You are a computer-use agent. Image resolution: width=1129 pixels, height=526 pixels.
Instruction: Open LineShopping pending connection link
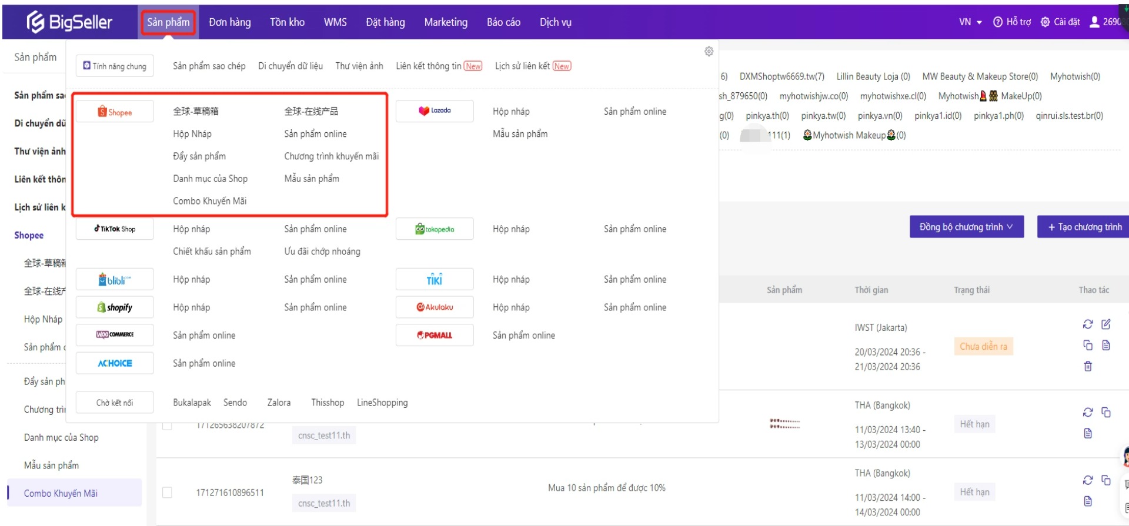[382, 403]
